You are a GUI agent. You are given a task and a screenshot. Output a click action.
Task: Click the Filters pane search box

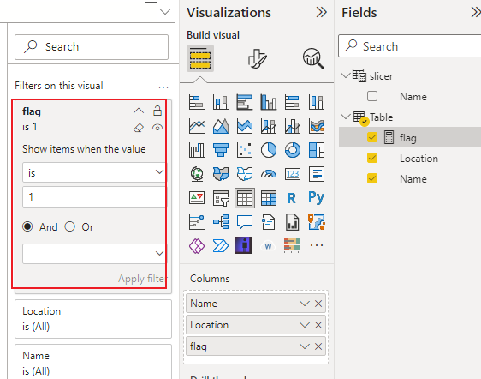(x=92, y=47)
